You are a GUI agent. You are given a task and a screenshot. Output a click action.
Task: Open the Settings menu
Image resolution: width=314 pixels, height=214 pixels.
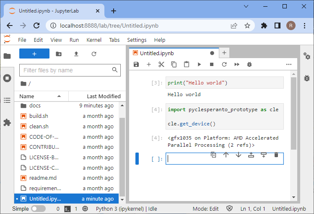[137, 40]
